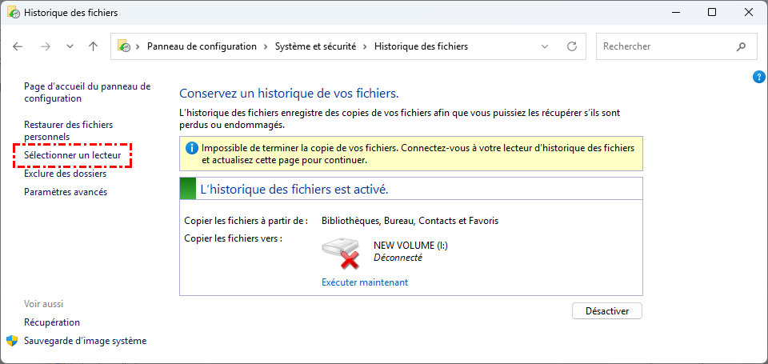Open Exclure des dossiers

(x=65, y=174)
